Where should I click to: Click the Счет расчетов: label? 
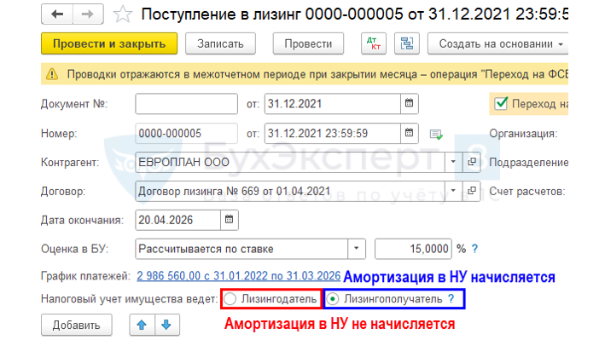[x=527, y=191]
